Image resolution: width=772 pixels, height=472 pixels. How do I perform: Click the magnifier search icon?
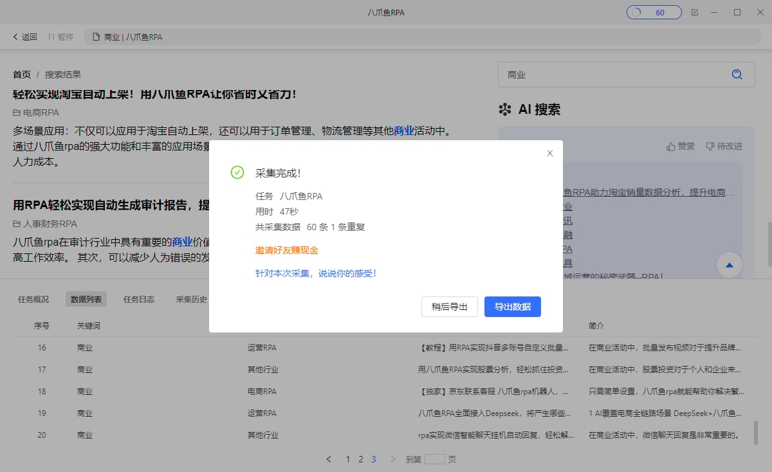(737, 75)
